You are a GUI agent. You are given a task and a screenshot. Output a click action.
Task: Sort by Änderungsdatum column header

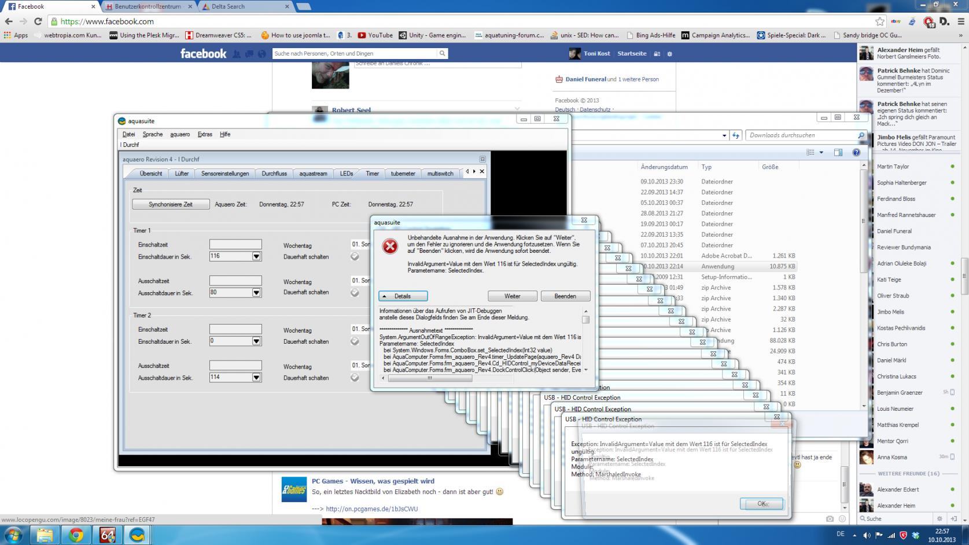[x=664, y=167]
